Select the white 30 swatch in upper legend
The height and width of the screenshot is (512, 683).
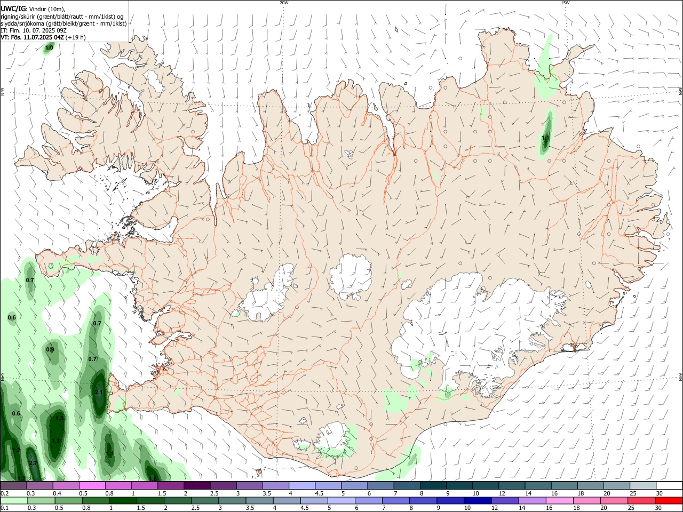(669, 485)
